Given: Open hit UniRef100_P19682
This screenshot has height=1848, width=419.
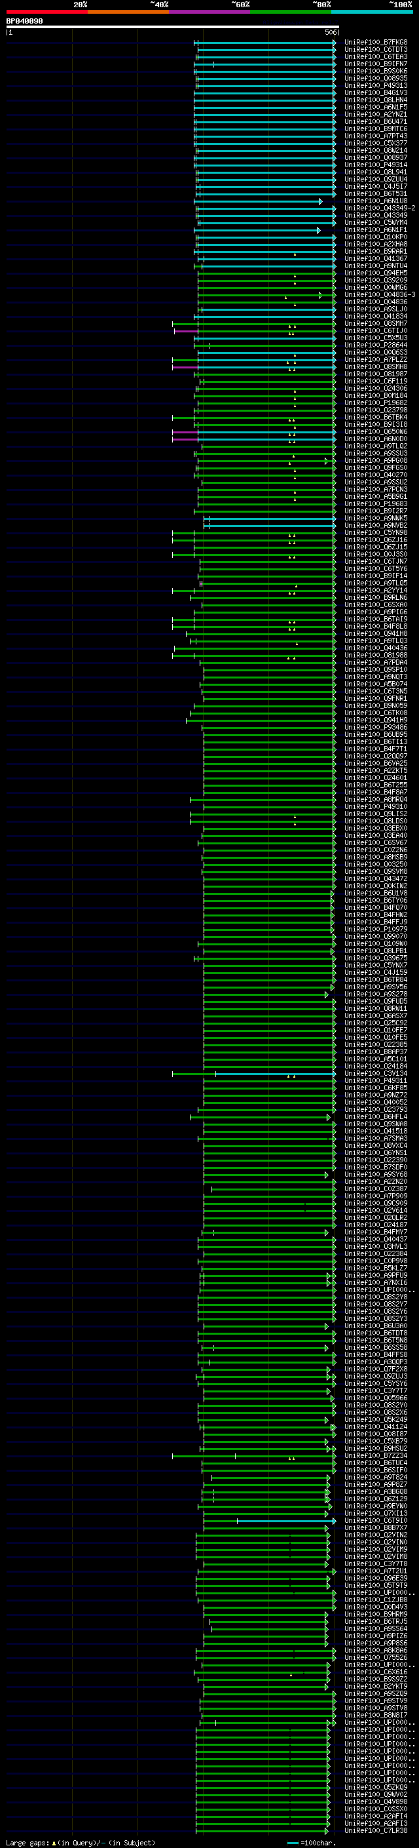Looking at the screenshot, I should pyautogui.click(x=375, y=403).
